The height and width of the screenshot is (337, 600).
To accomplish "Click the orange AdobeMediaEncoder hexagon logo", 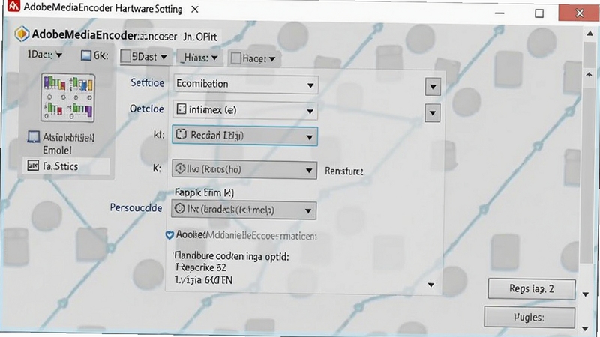I will click(x=22, y=34).
